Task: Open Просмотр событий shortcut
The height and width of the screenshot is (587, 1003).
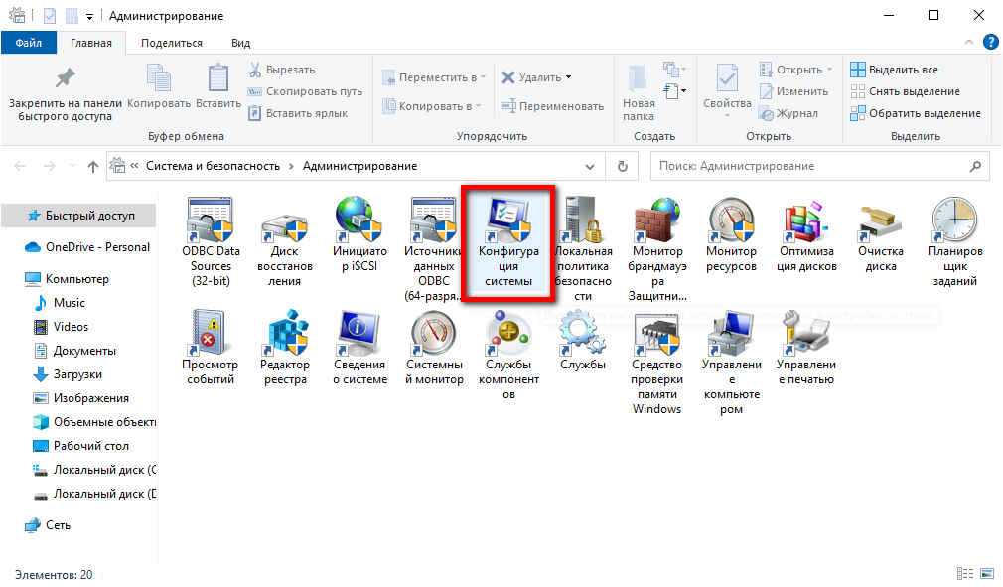Action: pos(211,347)
